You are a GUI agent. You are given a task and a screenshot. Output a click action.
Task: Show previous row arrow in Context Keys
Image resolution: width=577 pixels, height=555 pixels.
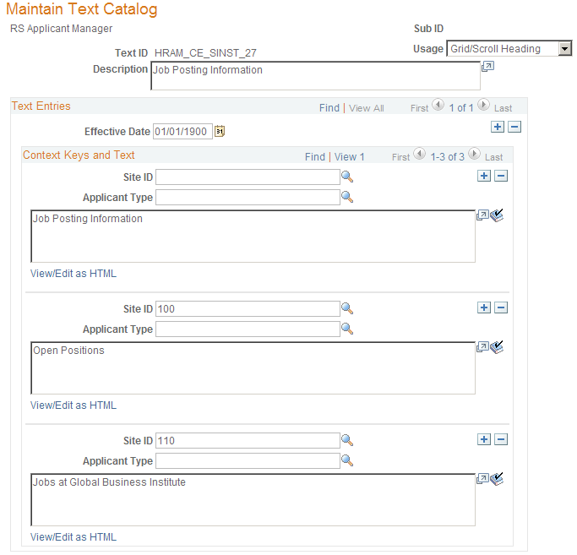point(420,154)
